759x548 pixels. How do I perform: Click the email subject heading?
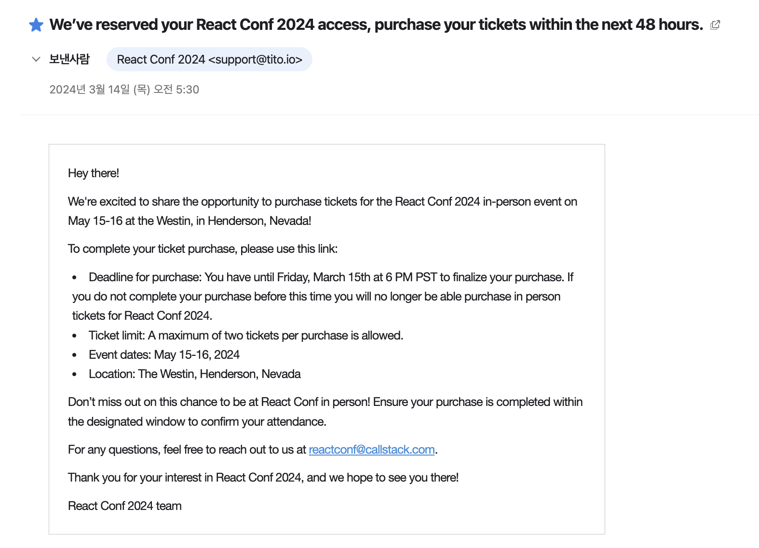(376, 25)
